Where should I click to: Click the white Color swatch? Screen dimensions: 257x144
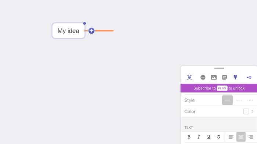(x=246, y=111)
